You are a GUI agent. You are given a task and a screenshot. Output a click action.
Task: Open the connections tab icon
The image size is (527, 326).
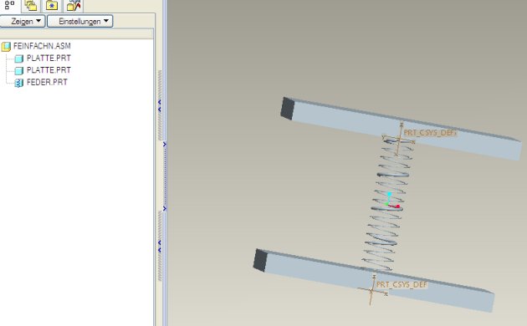(74, 5)
